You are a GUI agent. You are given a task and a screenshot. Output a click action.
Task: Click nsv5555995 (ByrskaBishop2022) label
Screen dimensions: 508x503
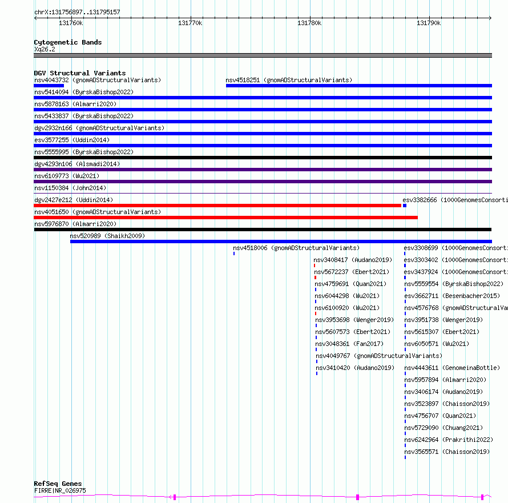click(x=84, y=152)
